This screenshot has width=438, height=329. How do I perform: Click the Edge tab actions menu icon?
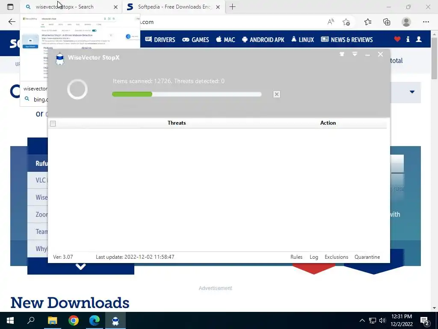pyautogui.click(x=10, y=7)
